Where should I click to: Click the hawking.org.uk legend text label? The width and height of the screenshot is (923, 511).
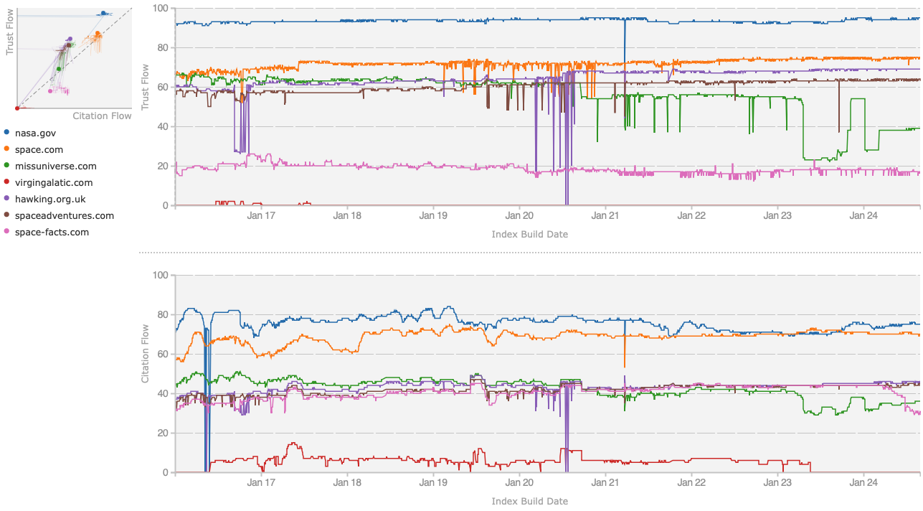pos(52,199)
